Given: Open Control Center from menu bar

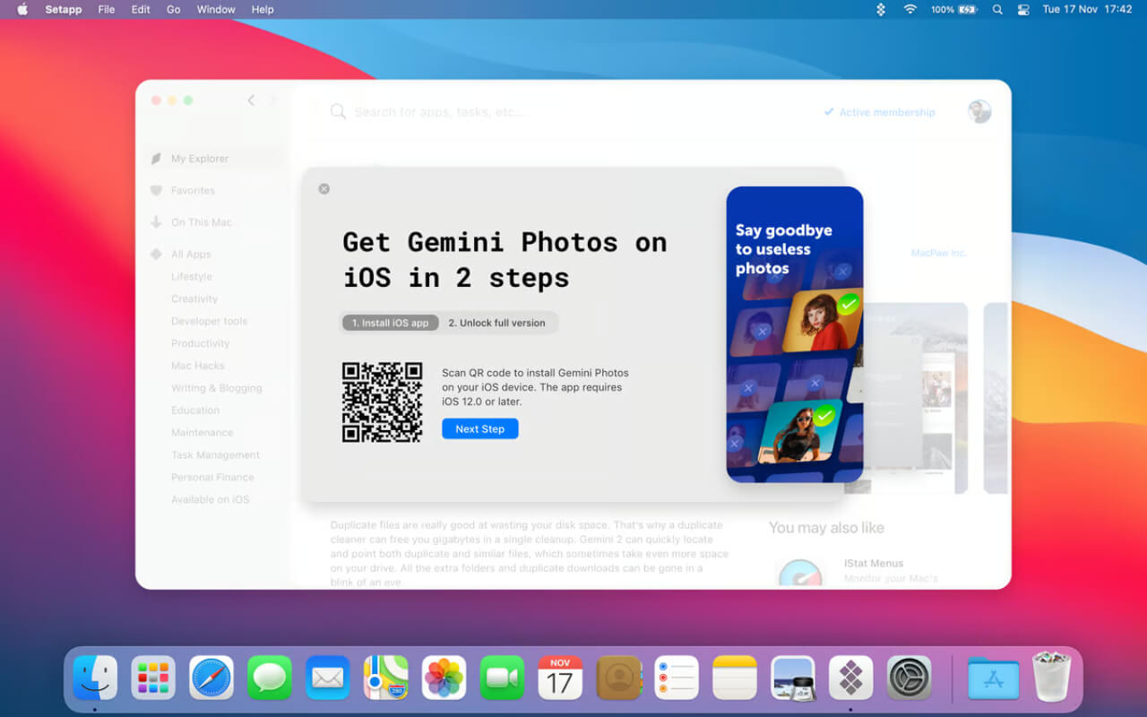Looking at the screenshot, I should [1023, 10].
